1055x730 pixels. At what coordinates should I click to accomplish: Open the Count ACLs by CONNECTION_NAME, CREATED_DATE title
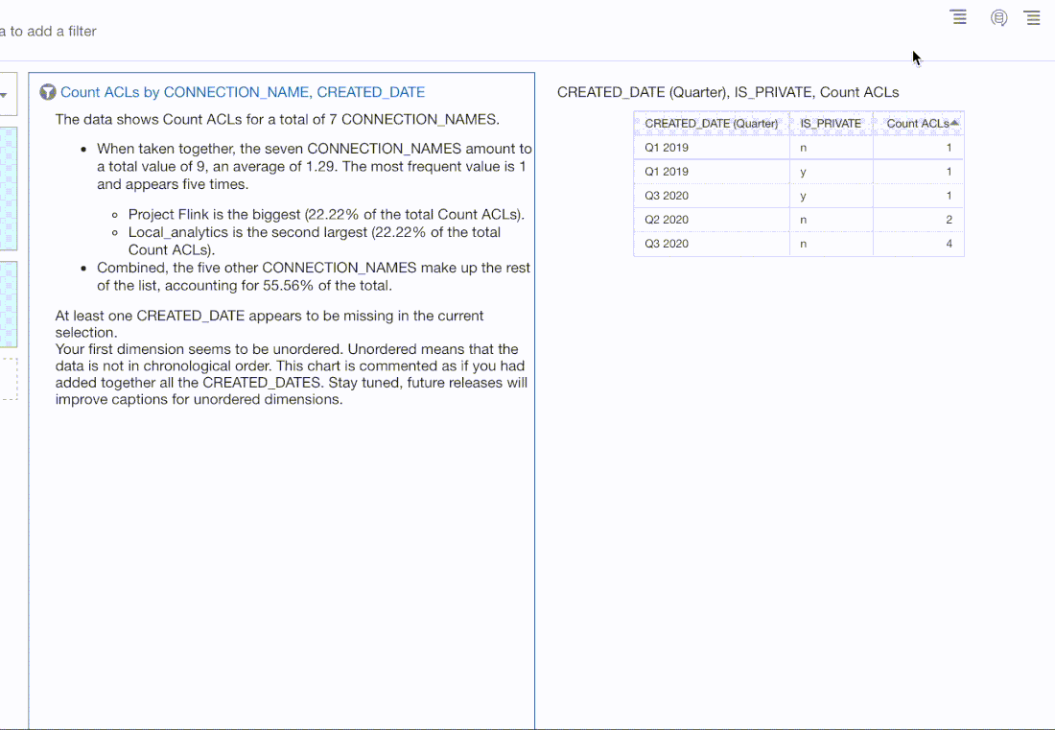pos(243,92)
